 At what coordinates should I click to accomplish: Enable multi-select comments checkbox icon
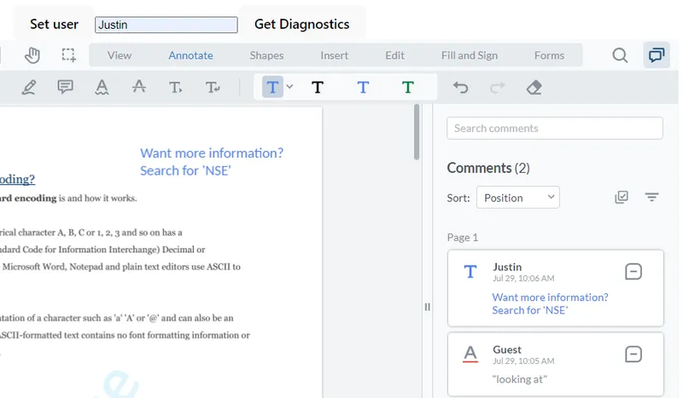(622, 197)
